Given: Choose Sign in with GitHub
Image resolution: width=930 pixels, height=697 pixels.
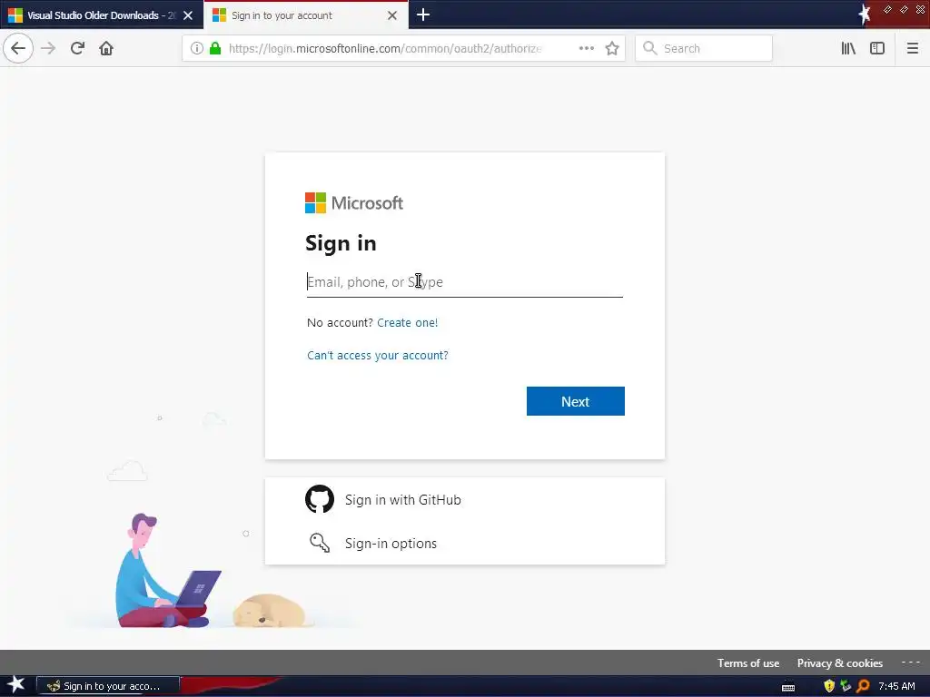Looking at the screenshot, I should pyautogui.click(x=464, y=500).
